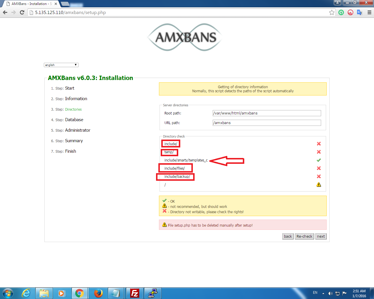Click the Re-check button

click(x=304, y=237)
